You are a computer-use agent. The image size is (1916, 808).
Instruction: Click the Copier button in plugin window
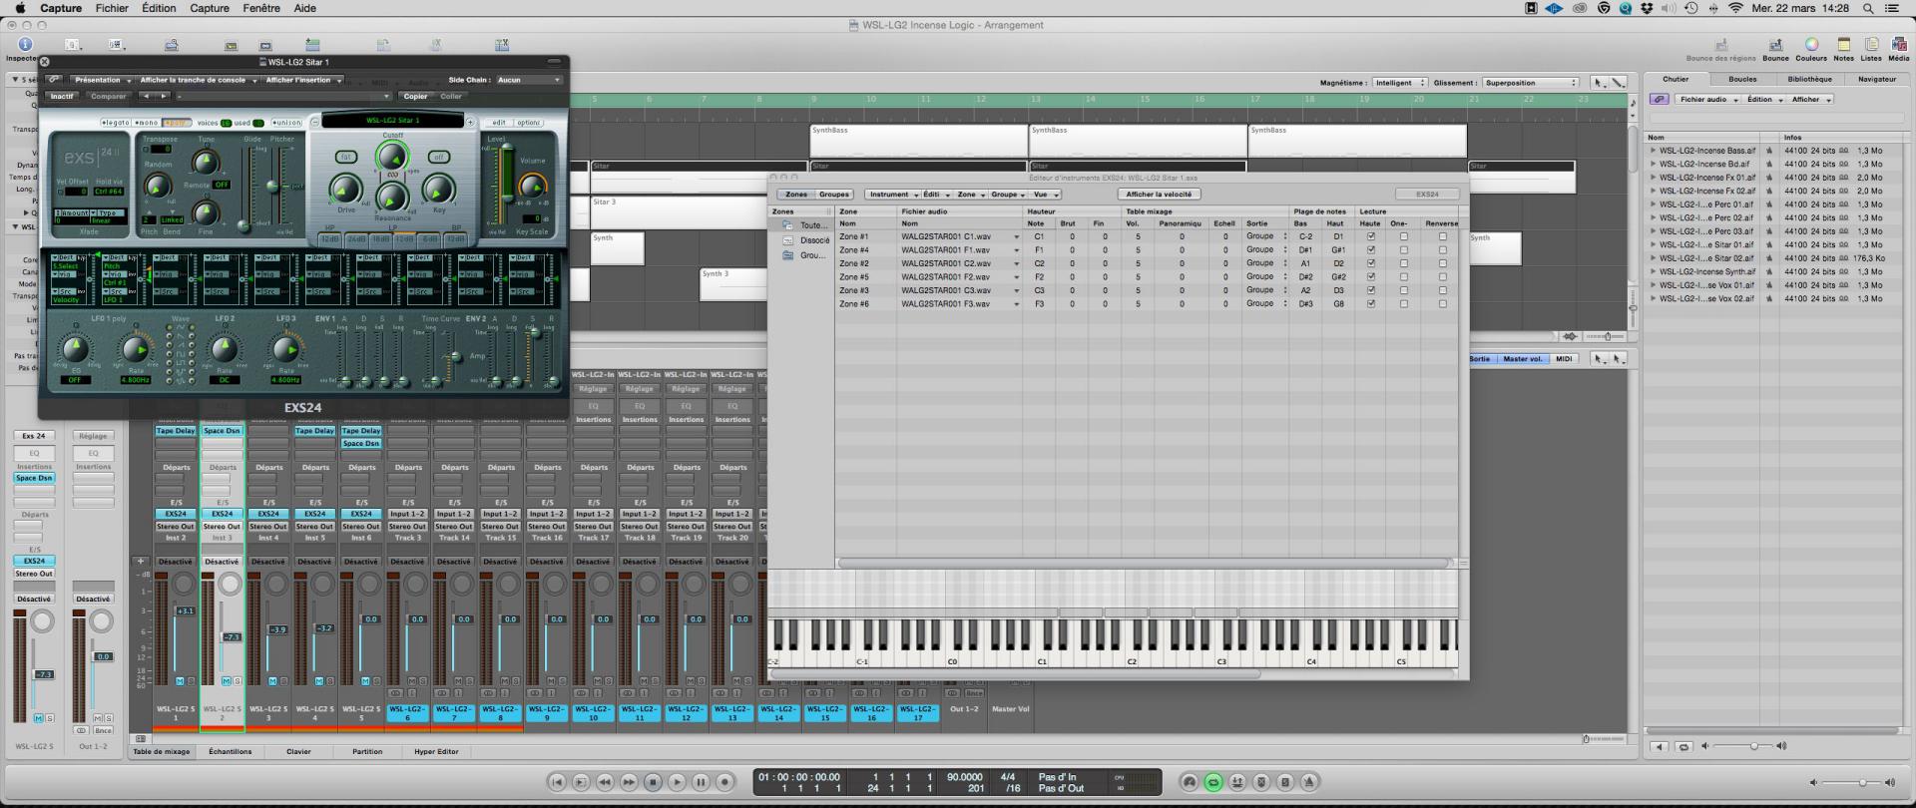pos(415,97)
